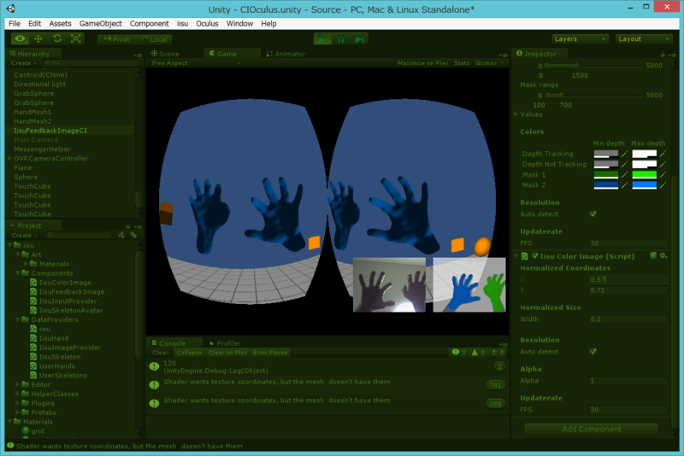
Task: Select the Hand view tool
Action: (x=20, y=38)
